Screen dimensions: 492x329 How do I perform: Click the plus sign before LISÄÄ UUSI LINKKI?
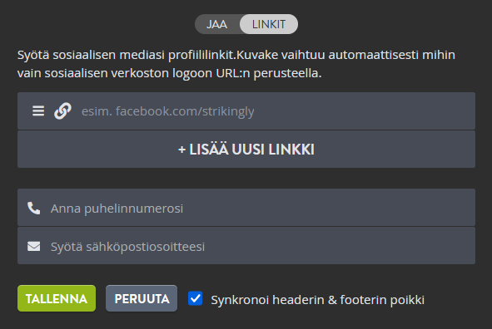pos(181,150)
